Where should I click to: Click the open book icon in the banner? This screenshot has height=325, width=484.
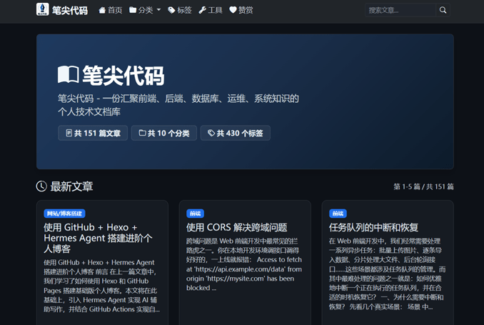coord(69,75)
